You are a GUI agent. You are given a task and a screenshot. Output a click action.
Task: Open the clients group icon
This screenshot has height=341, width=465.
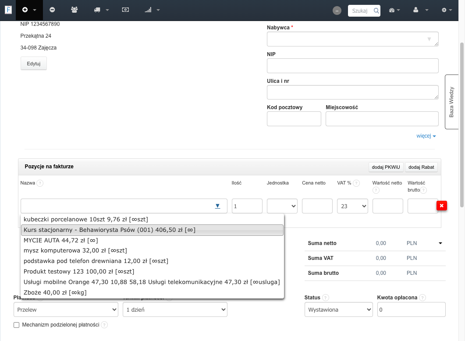[75, 10]
